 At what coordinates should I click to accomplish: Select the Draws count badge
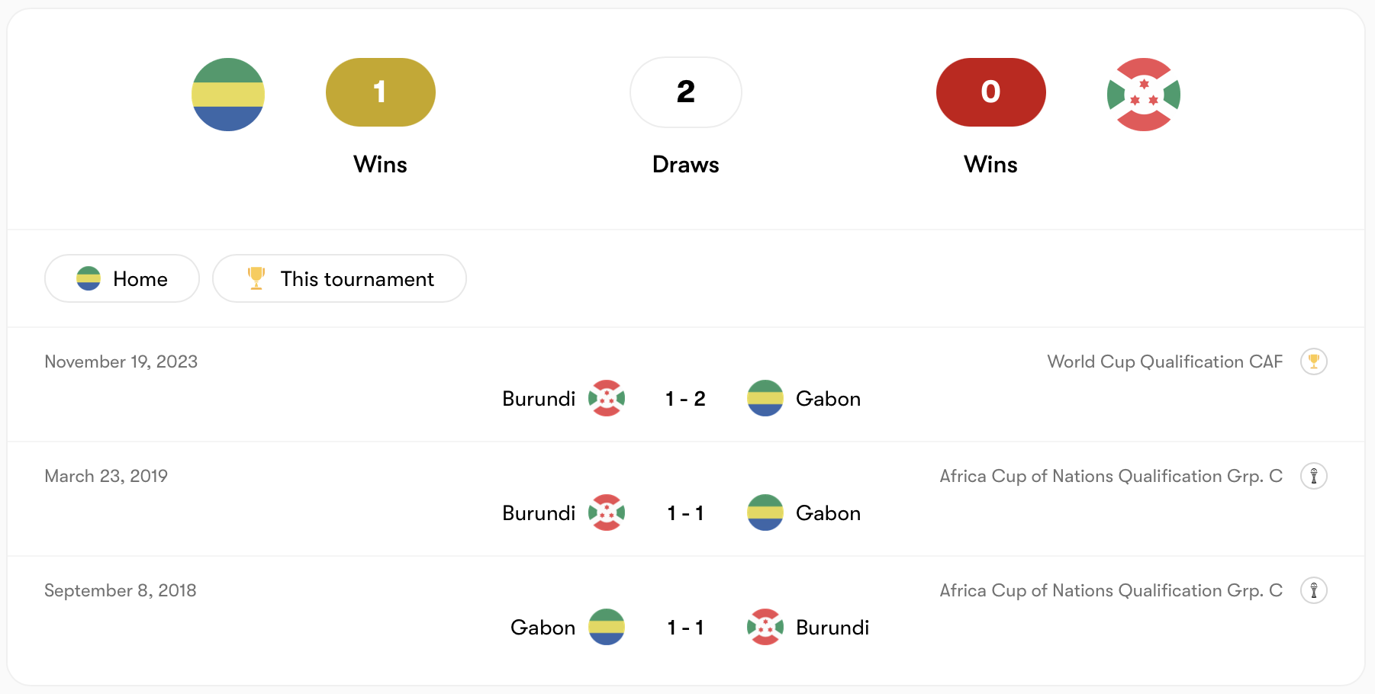click(x=685, y=92)
